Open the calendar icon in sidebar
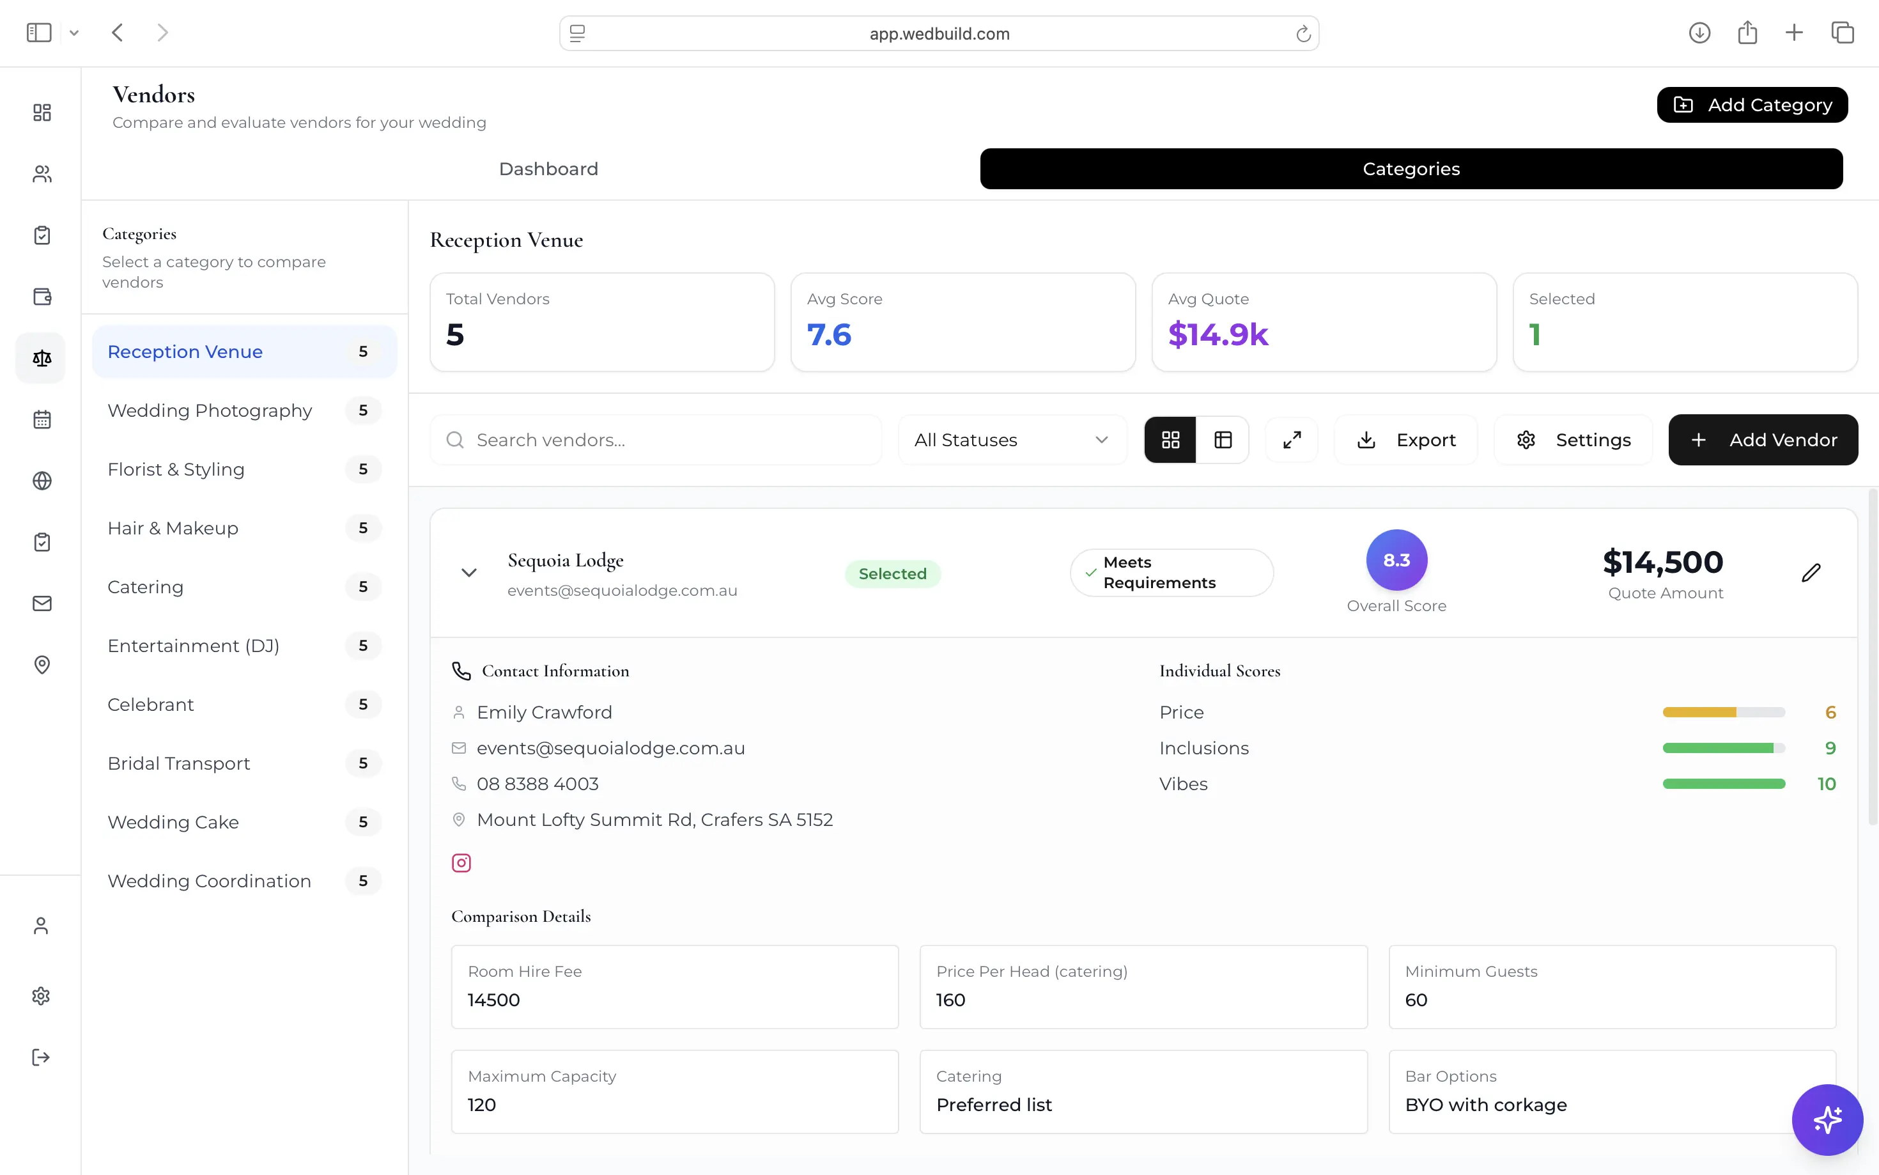The image size is (1879, 1175). (x=42, y=419)
